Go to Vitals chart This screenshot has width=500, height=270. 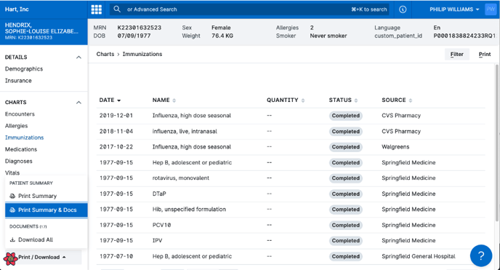(12, 172)
